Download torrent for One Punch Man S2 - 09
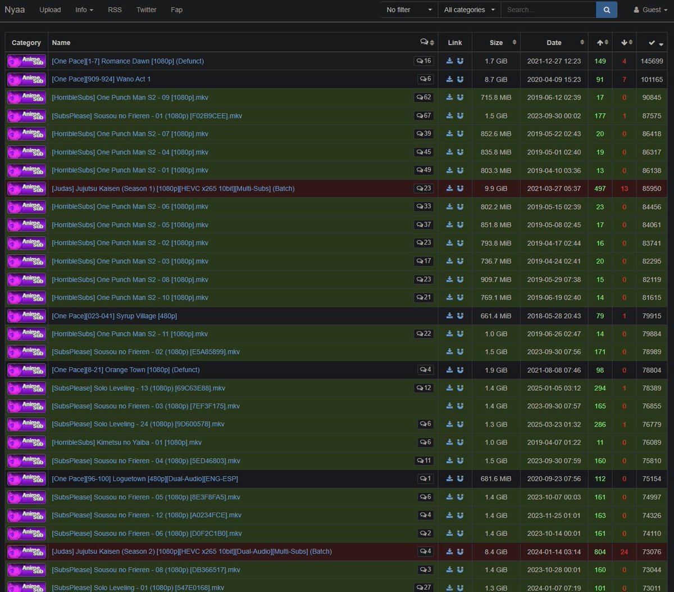Viewport: 674px width, 592px height. coord(449,97)
